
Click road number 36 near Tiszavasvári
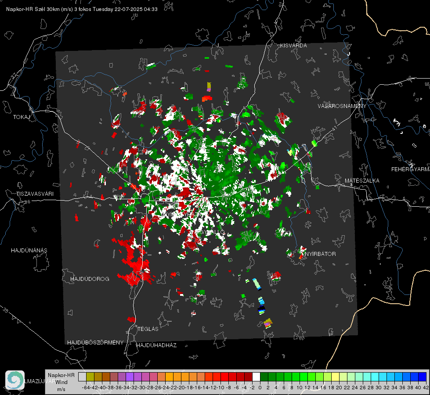coord(27,202)
